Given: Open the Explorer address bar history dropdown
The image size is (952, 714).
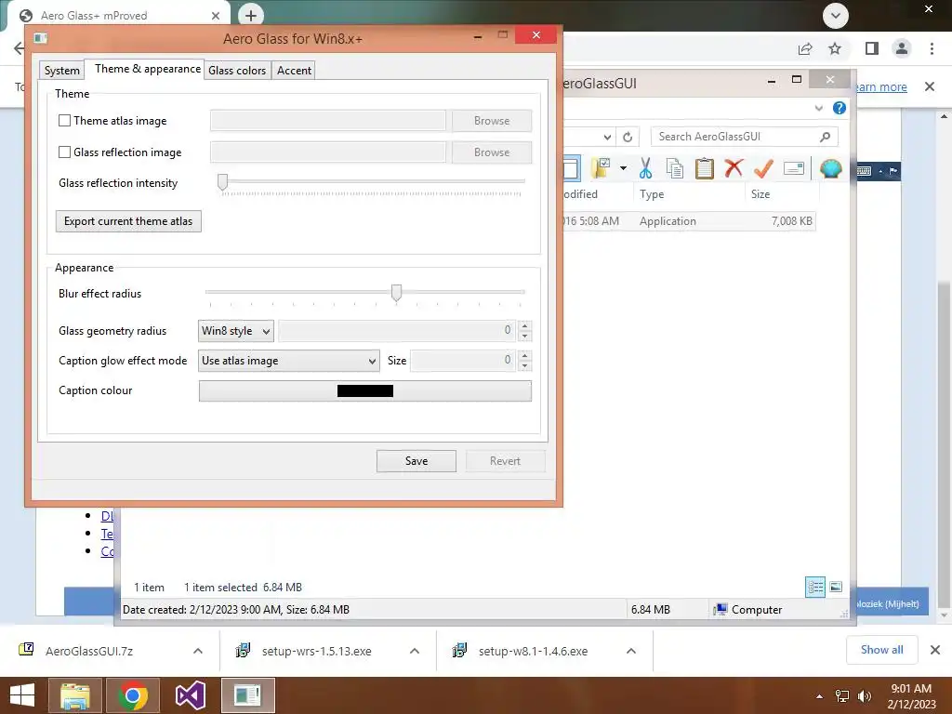Looking at the screenshot, I should pyautogui.click(x=607, y=138).
